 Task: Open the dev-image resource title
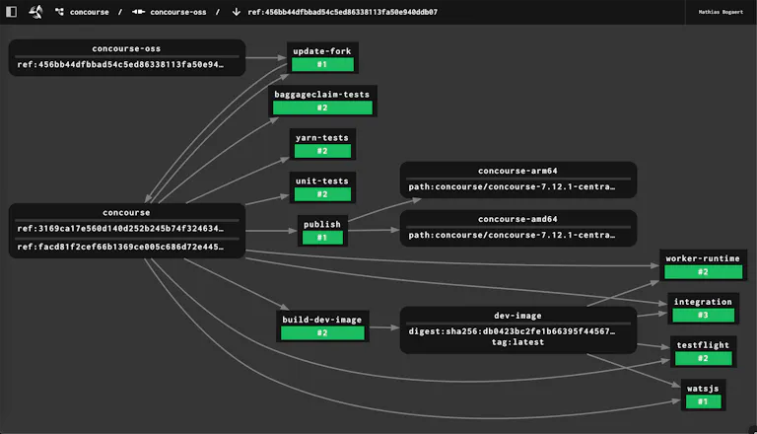[517, 316]
